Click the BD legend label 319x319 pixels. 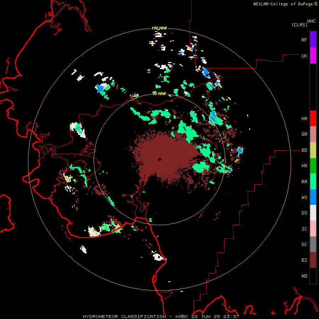tap(304, 150)
